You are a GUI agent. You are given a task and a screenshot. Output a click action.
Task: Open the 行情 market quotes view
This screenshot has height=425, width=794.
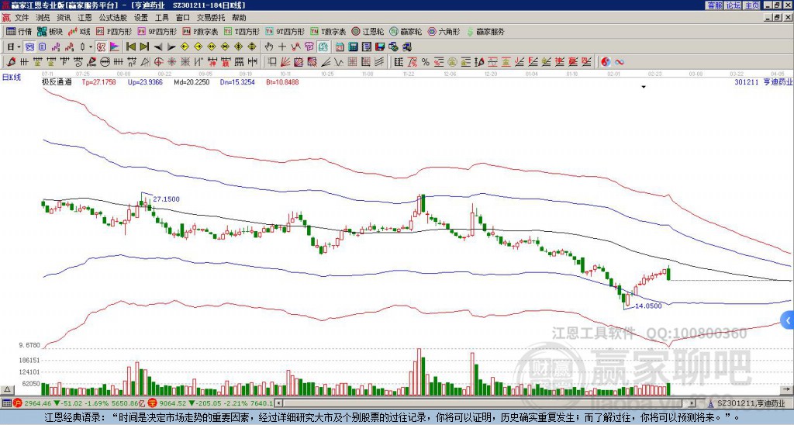coord(19,31)
